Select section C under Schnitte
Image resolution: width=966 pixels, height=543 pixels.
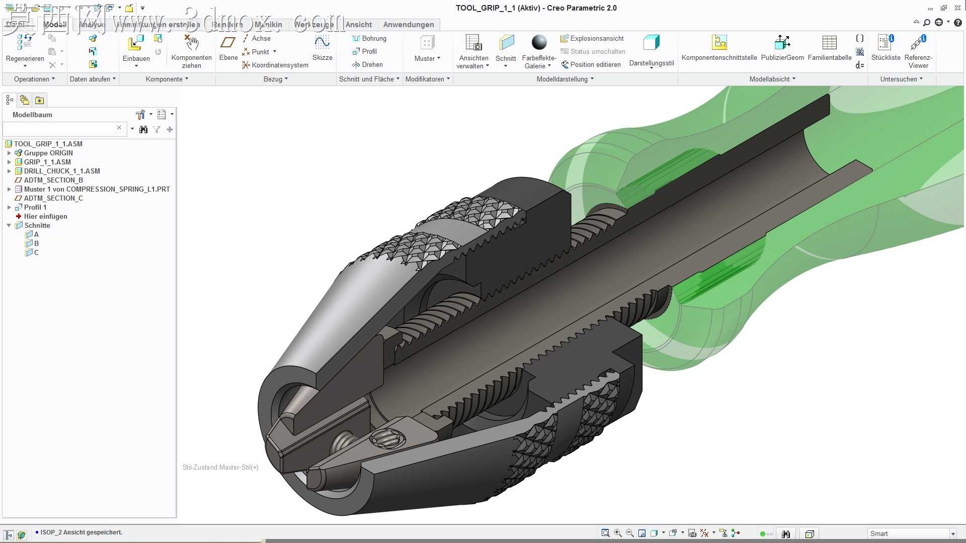[33, 252]
